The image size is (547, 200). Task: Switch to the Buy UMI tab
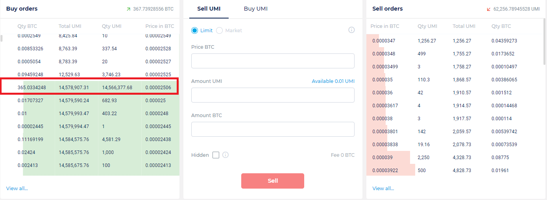255,9
